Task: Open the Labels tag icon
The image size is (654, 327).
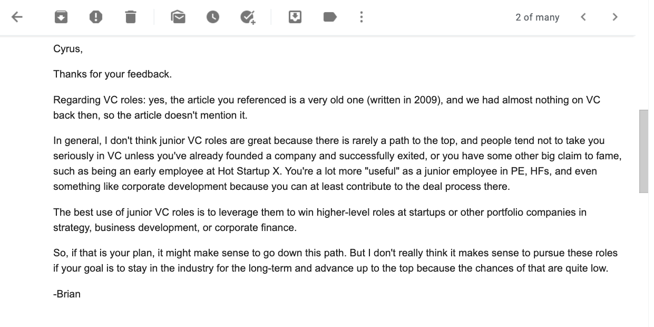Action: point(329,17)
